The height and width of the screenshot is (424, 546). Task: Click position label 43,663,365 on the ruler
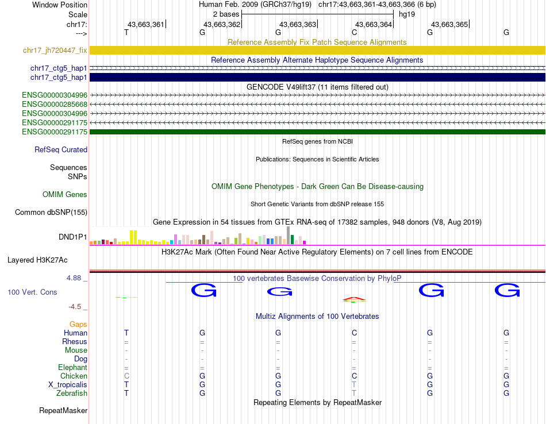tap(449, 24)
